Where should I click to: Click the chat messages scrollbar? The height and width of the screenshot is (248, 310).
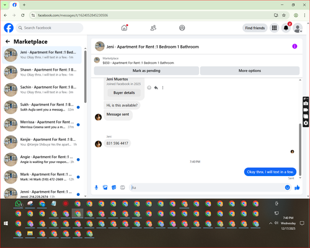tap(300, 149)
